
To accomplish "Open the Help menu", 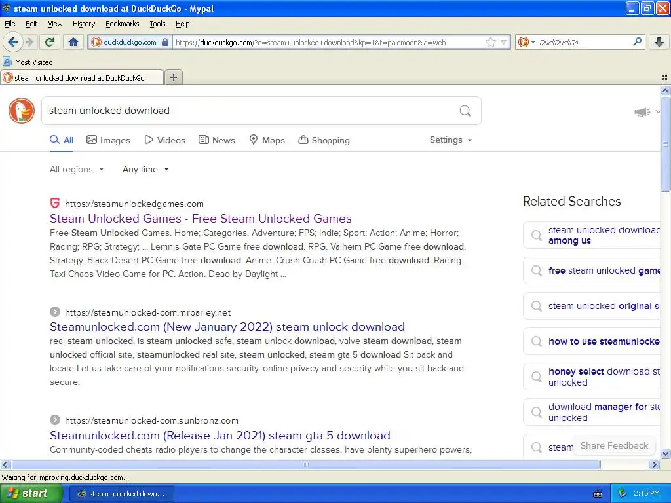I will coord(182,24).
